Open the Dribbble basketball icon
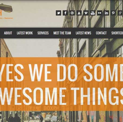Image resolution: width=123 pixels, height=122 pixels. [x=72, y=13]
